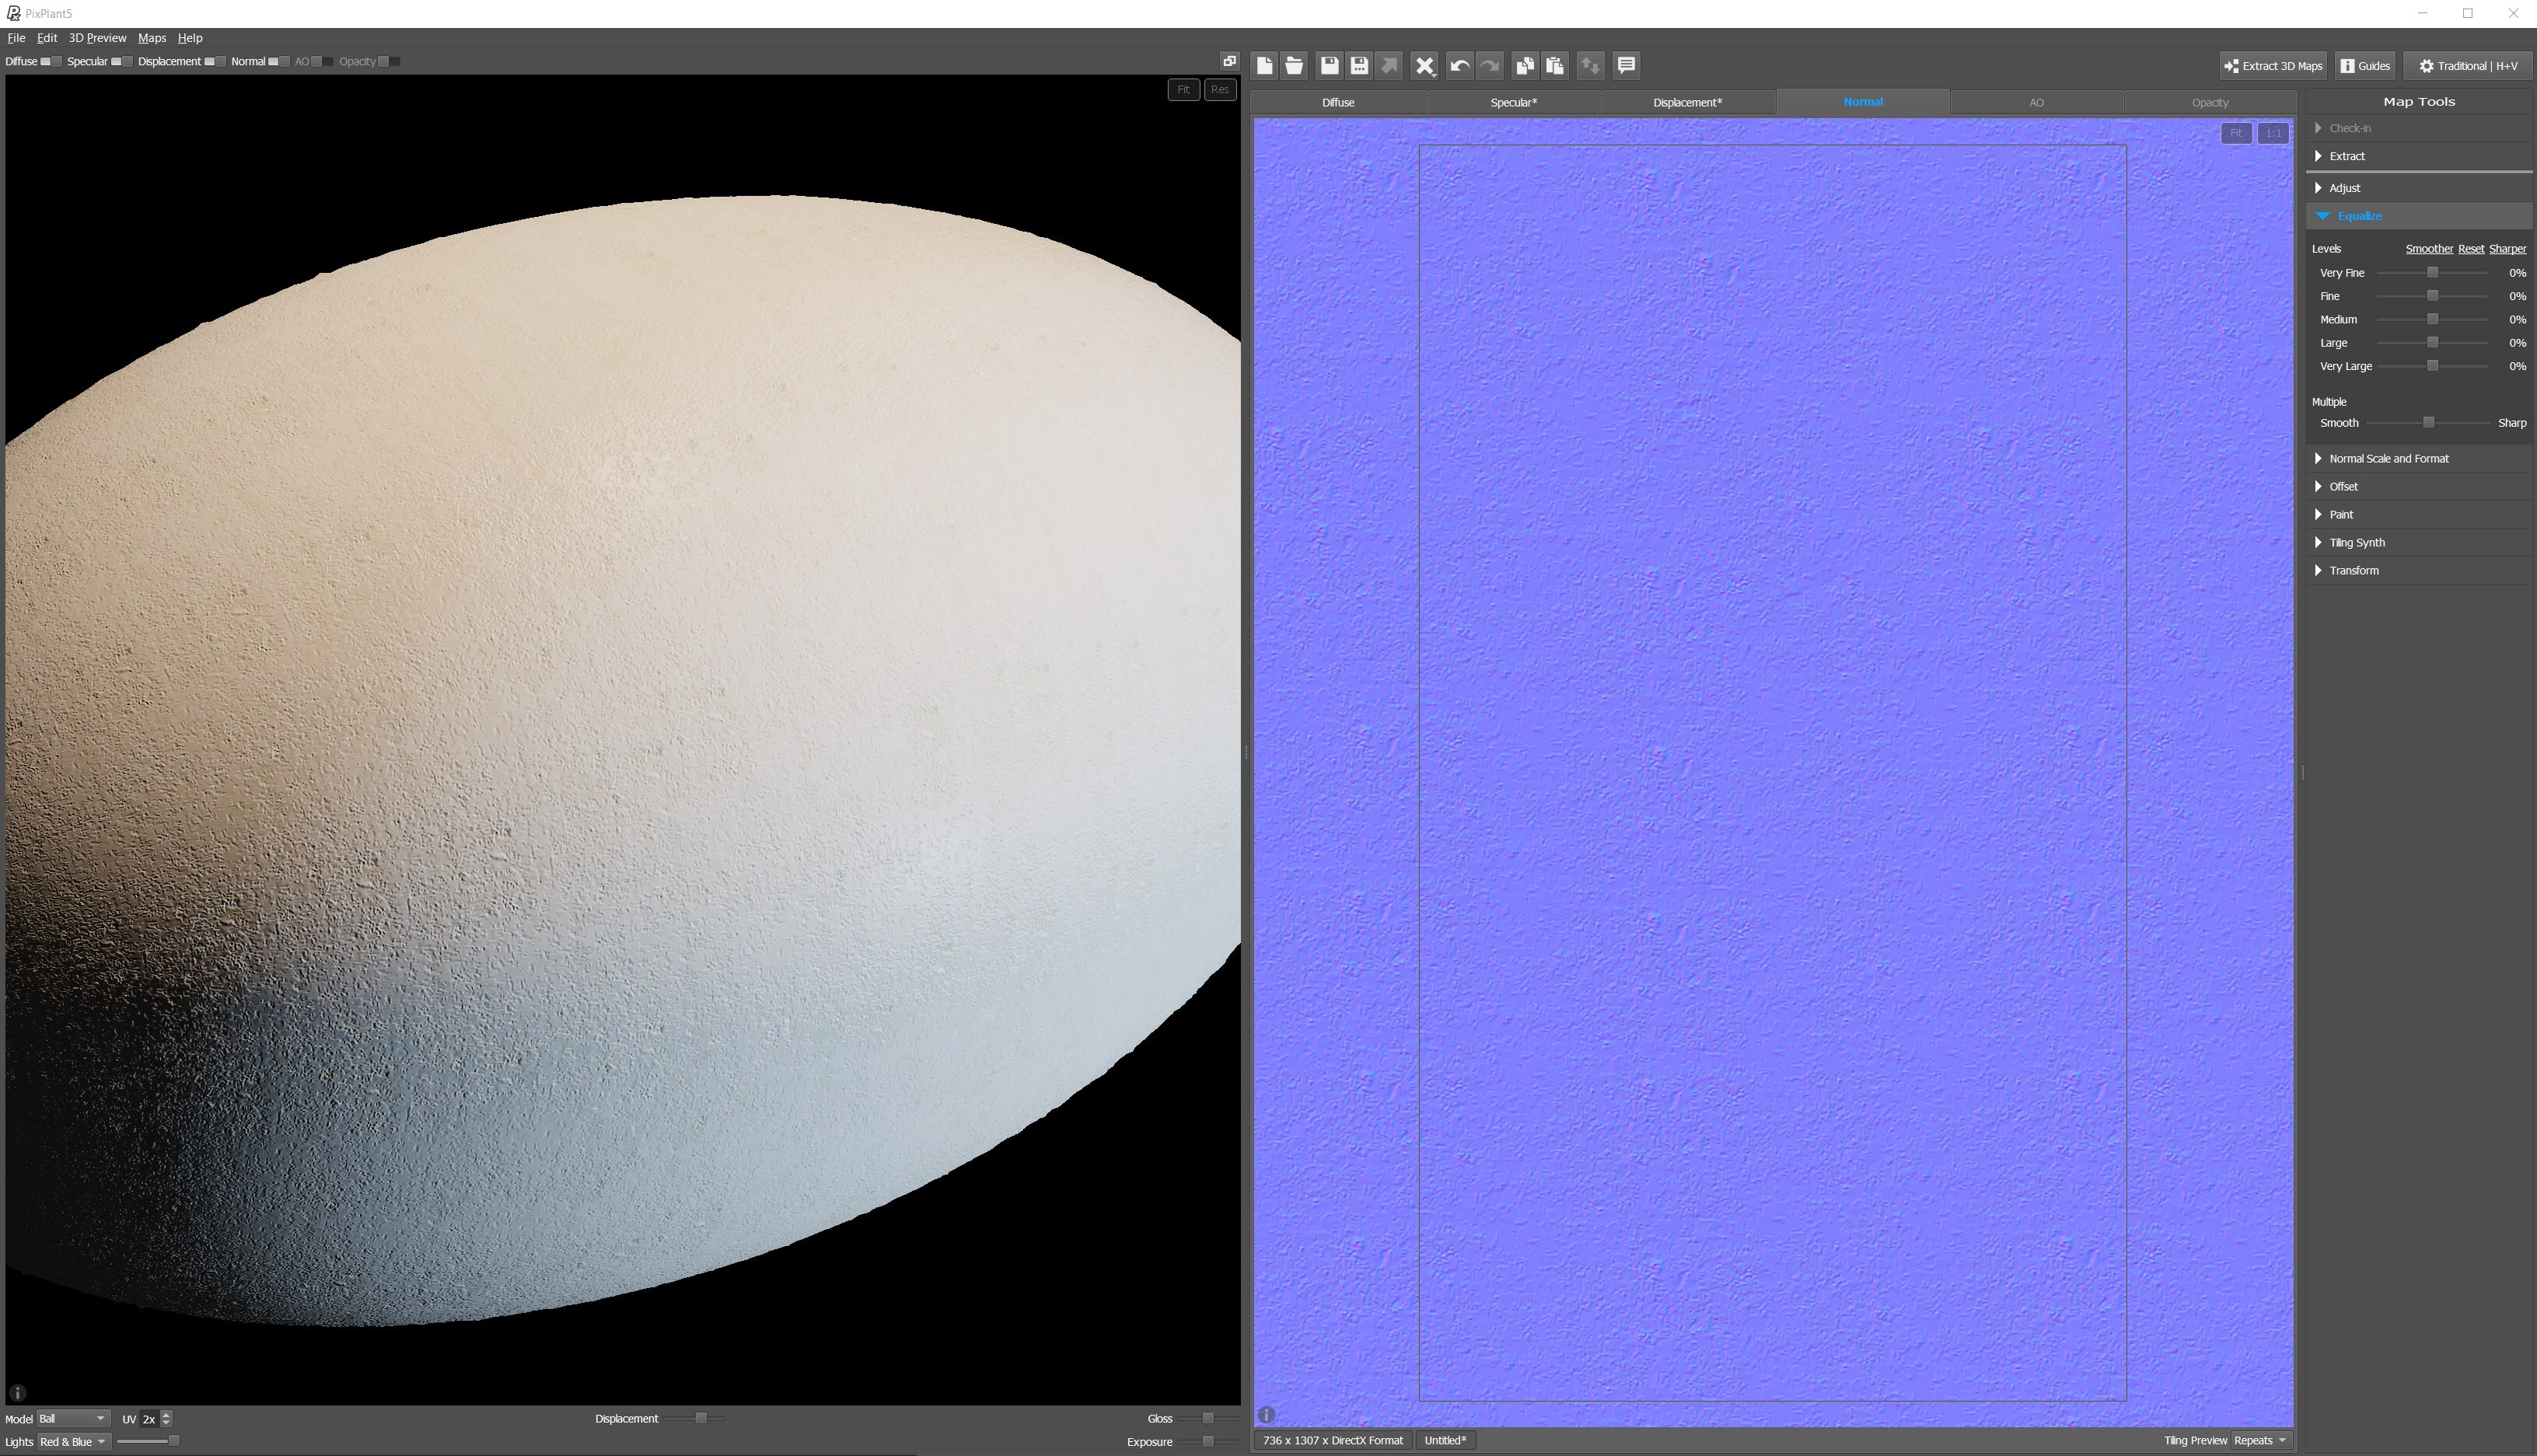Toggle the AO map switch in 3D preview
Image resolution: width=2537 pixels, height=1456 pixels.
[323, 62]
